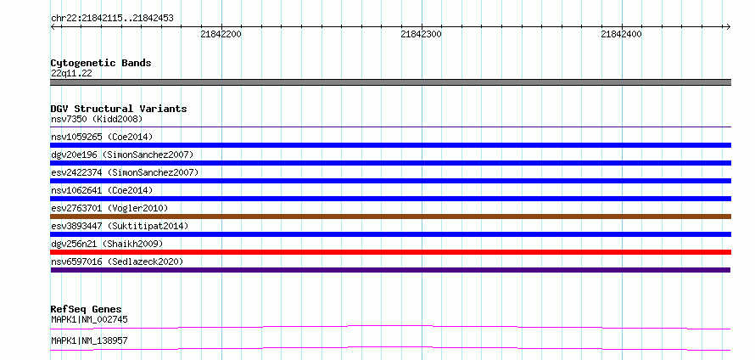Select the blue bar under esv2422374
This screenshot has width=755, height=360.
(391, 181)
